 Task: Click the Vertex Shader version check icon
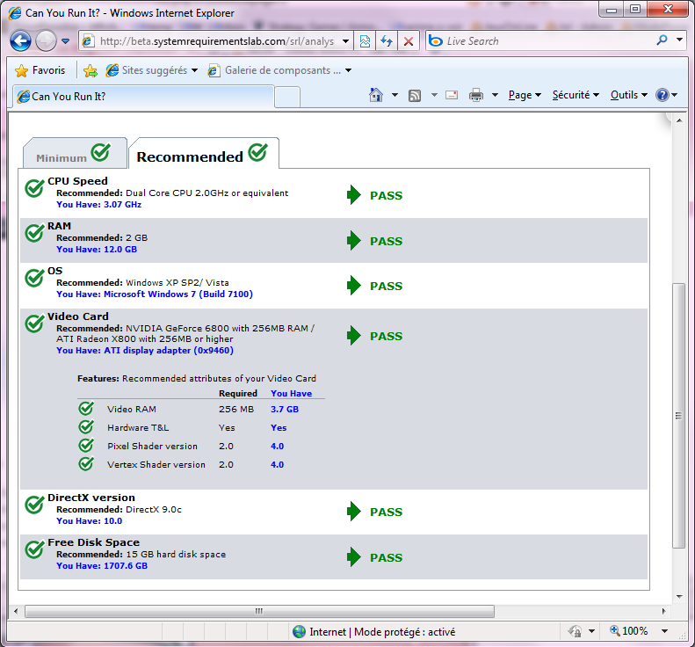(86, 463)
